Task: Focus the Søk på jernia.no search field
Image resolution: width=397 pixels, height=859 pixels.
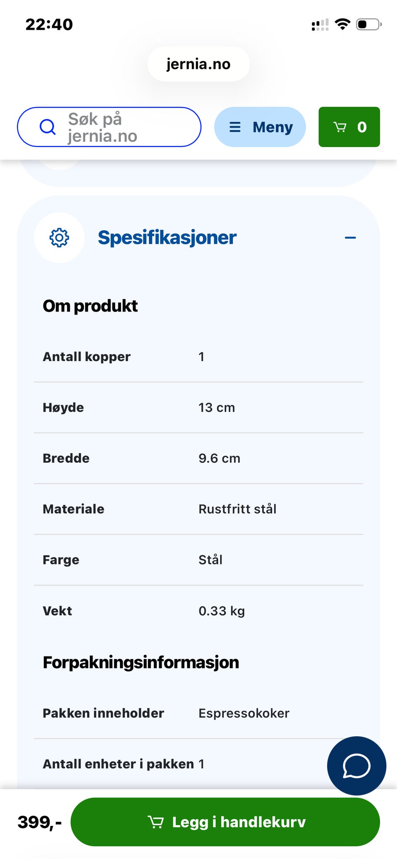Action: 109,127
